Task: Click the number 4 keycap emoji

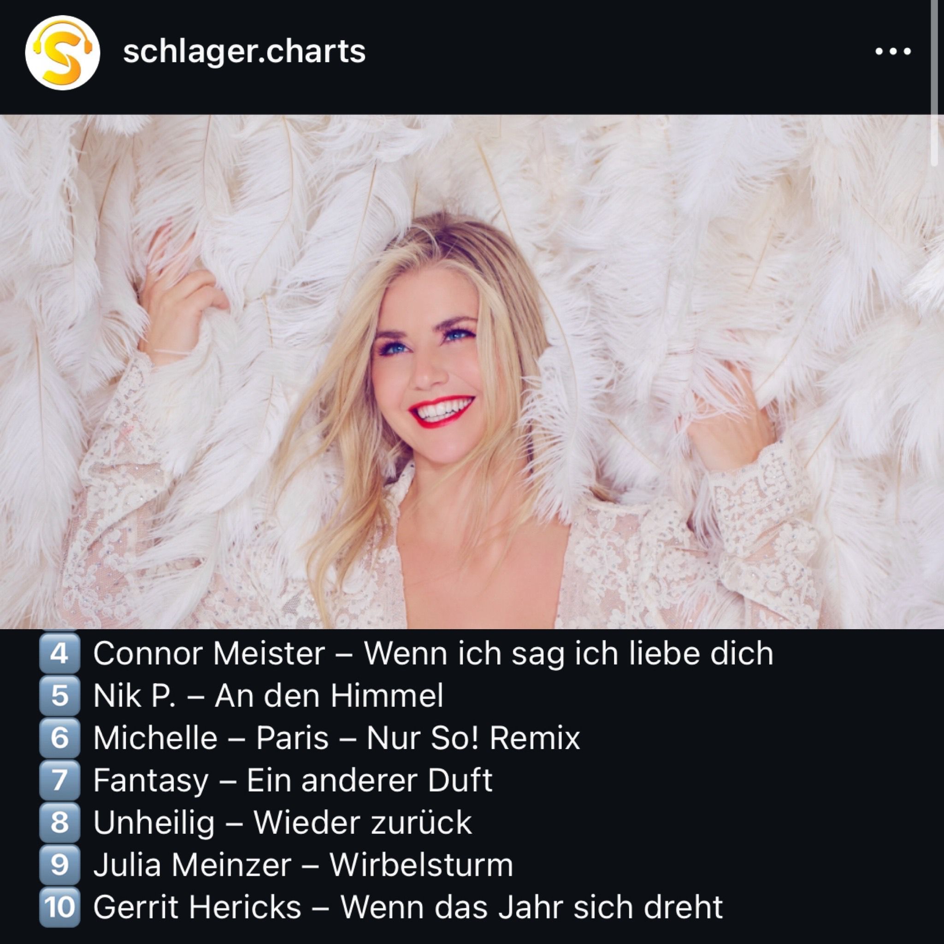Action: (59, 653)
